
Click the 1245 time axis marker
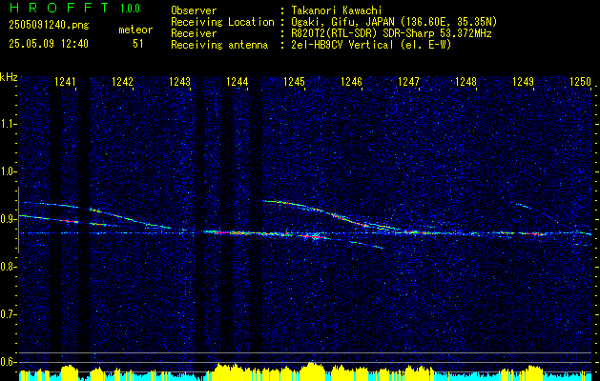coord(294,81)
